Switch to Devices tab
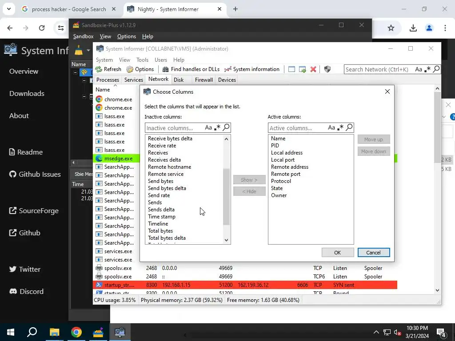The image size is (455, 341). coord(227,80)
